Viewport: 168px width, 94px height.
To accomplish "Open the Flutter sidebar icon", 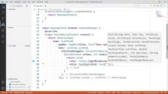I will click(x=3, y=42).
